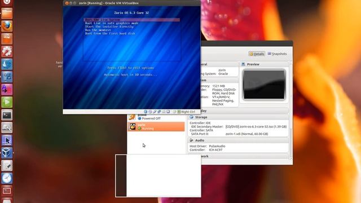Image resolution: width=361 pixels, height=203 pixels.
Task: Click the mouse integration icon beside Right Ctrl
Action: 174,112
